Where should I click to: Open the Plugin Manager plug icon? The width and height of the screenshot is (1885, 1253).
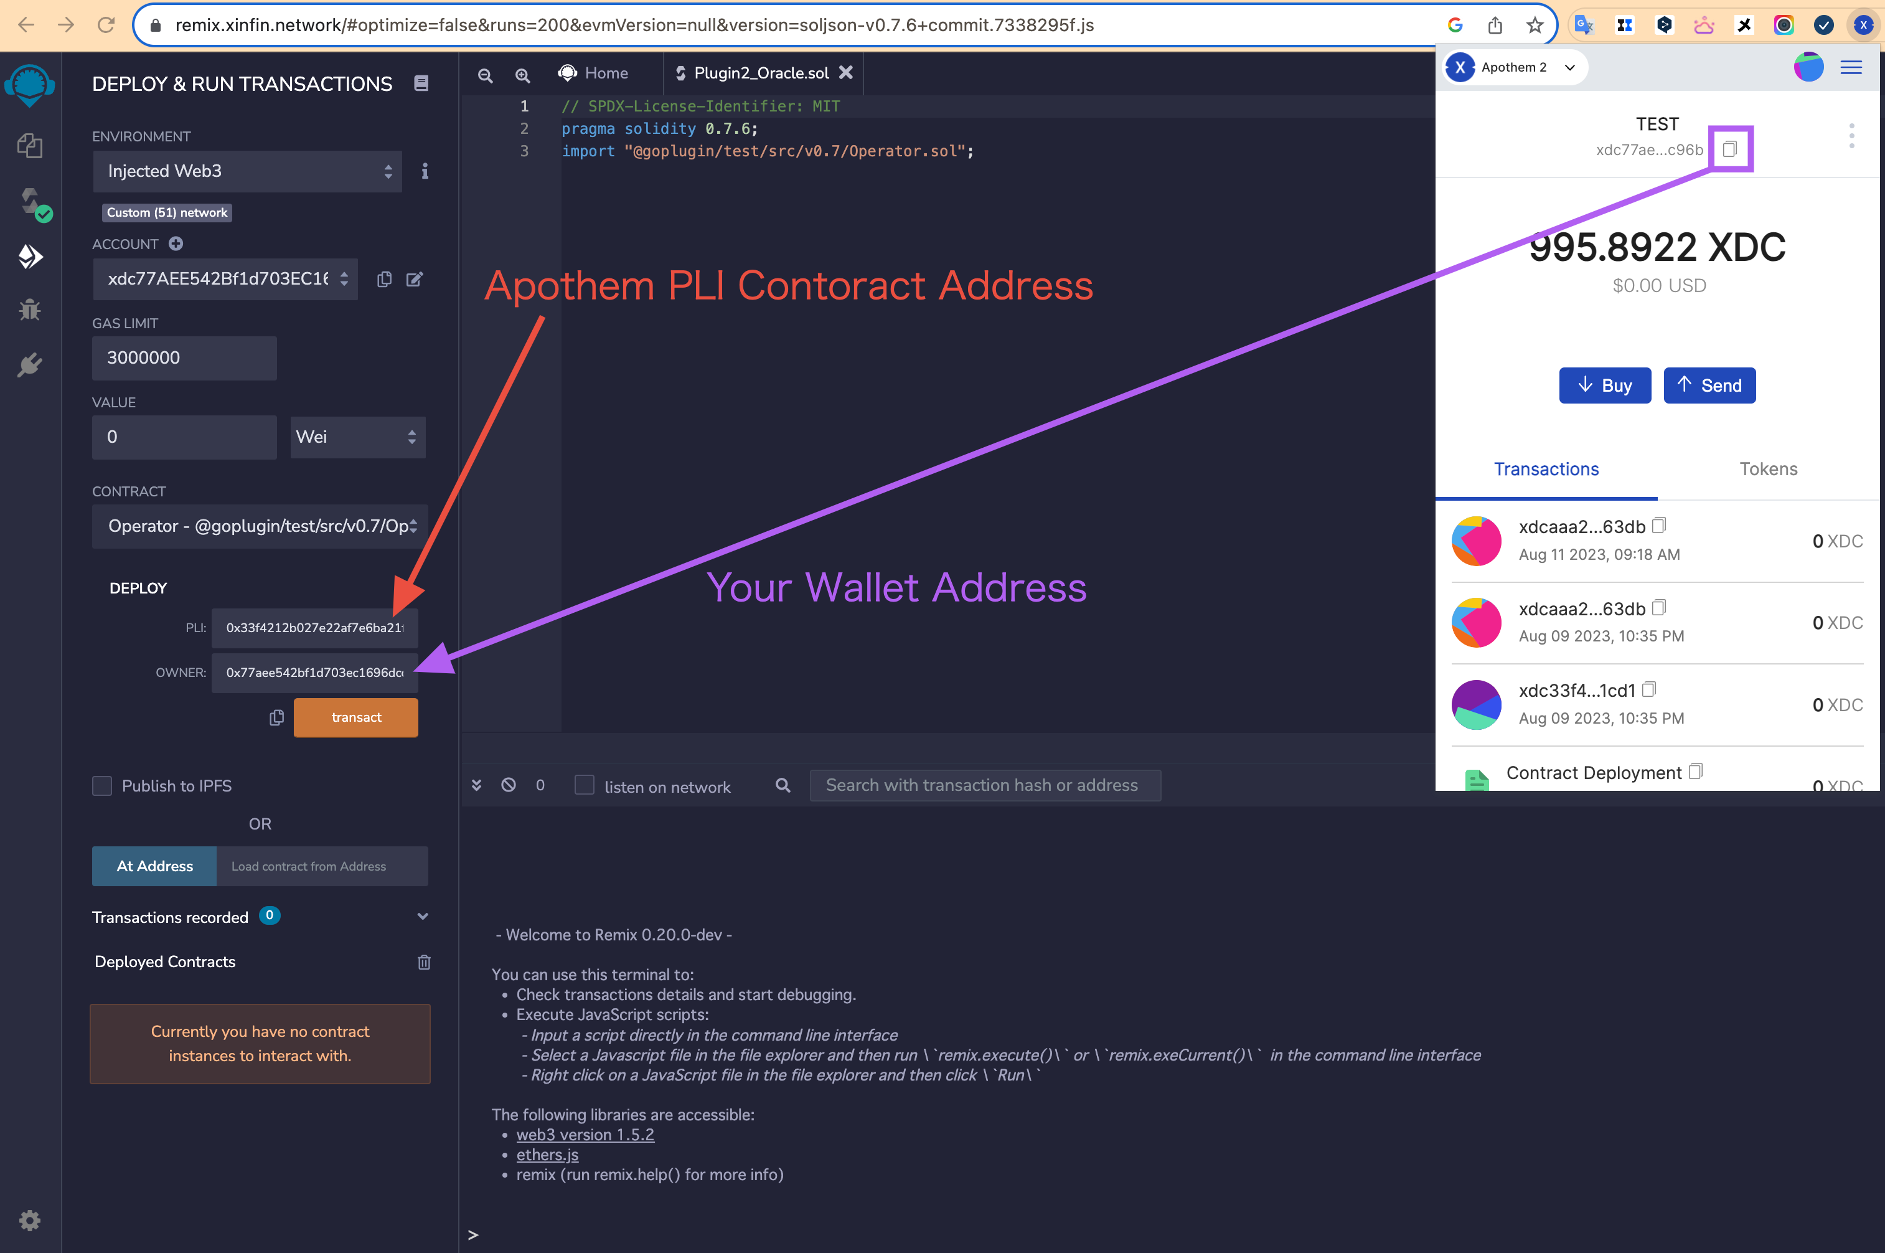point(29,365)
